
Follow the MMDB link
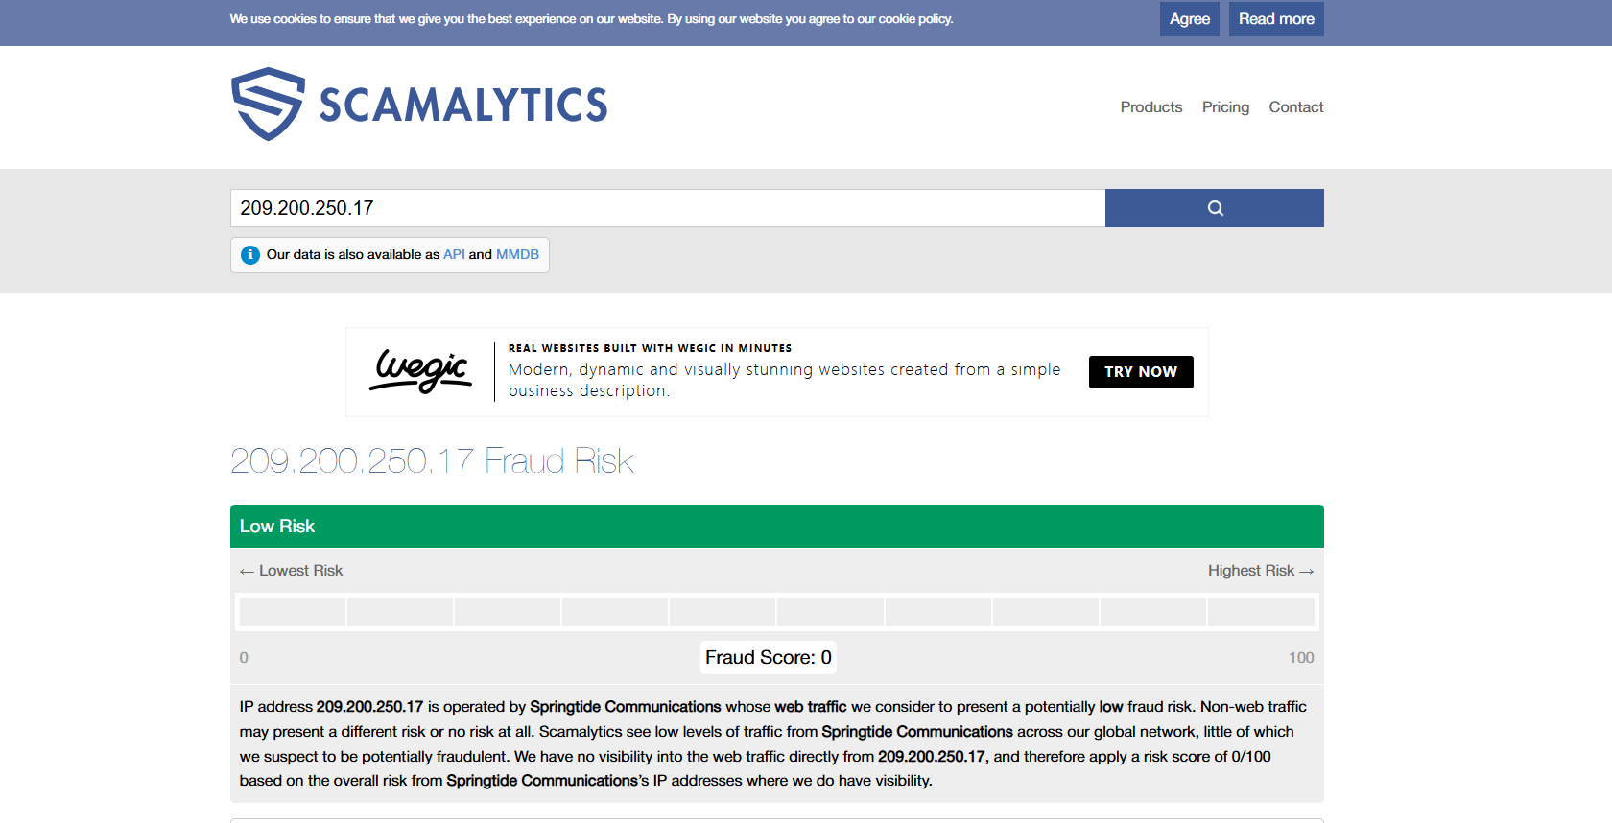(517, 255)
